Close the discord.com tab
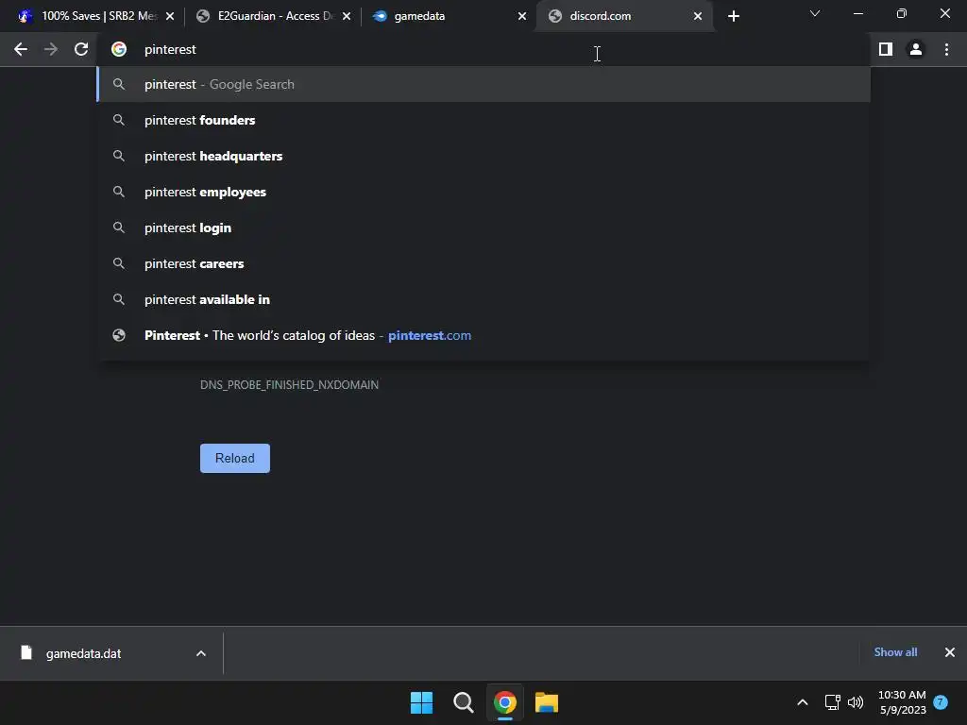The image size is (967, 725). [x=698, y=16]
